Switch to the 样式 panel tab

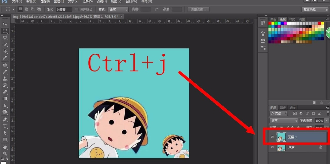coord(292,19)
